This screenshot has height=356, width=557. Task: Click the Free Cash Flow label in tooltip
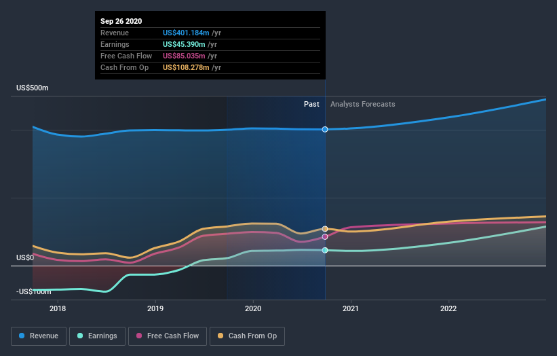click(126, 56)
